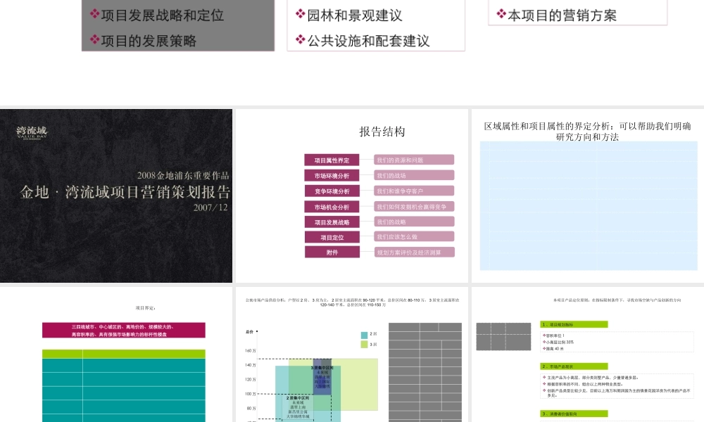Open the 区域属性和项目属性的界定分析 slide thumbnail
The width and height of the screenshot is (704, 422).
coord(588,196)
